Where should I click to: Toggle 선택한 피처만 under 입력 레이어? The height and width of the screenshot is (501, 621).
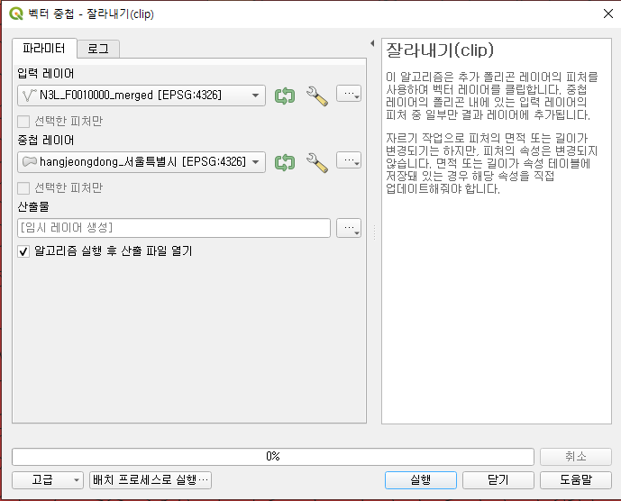click(24, 120)
